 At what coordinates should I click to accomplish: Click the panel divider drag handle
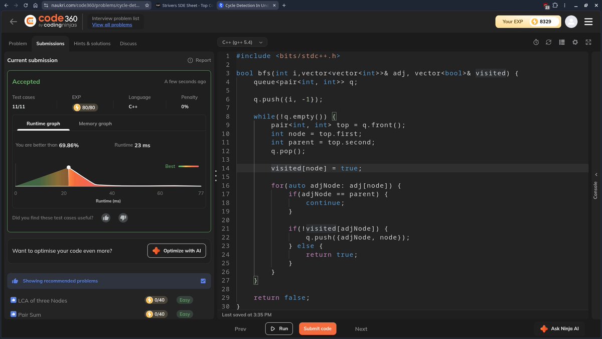pos(216,176)
